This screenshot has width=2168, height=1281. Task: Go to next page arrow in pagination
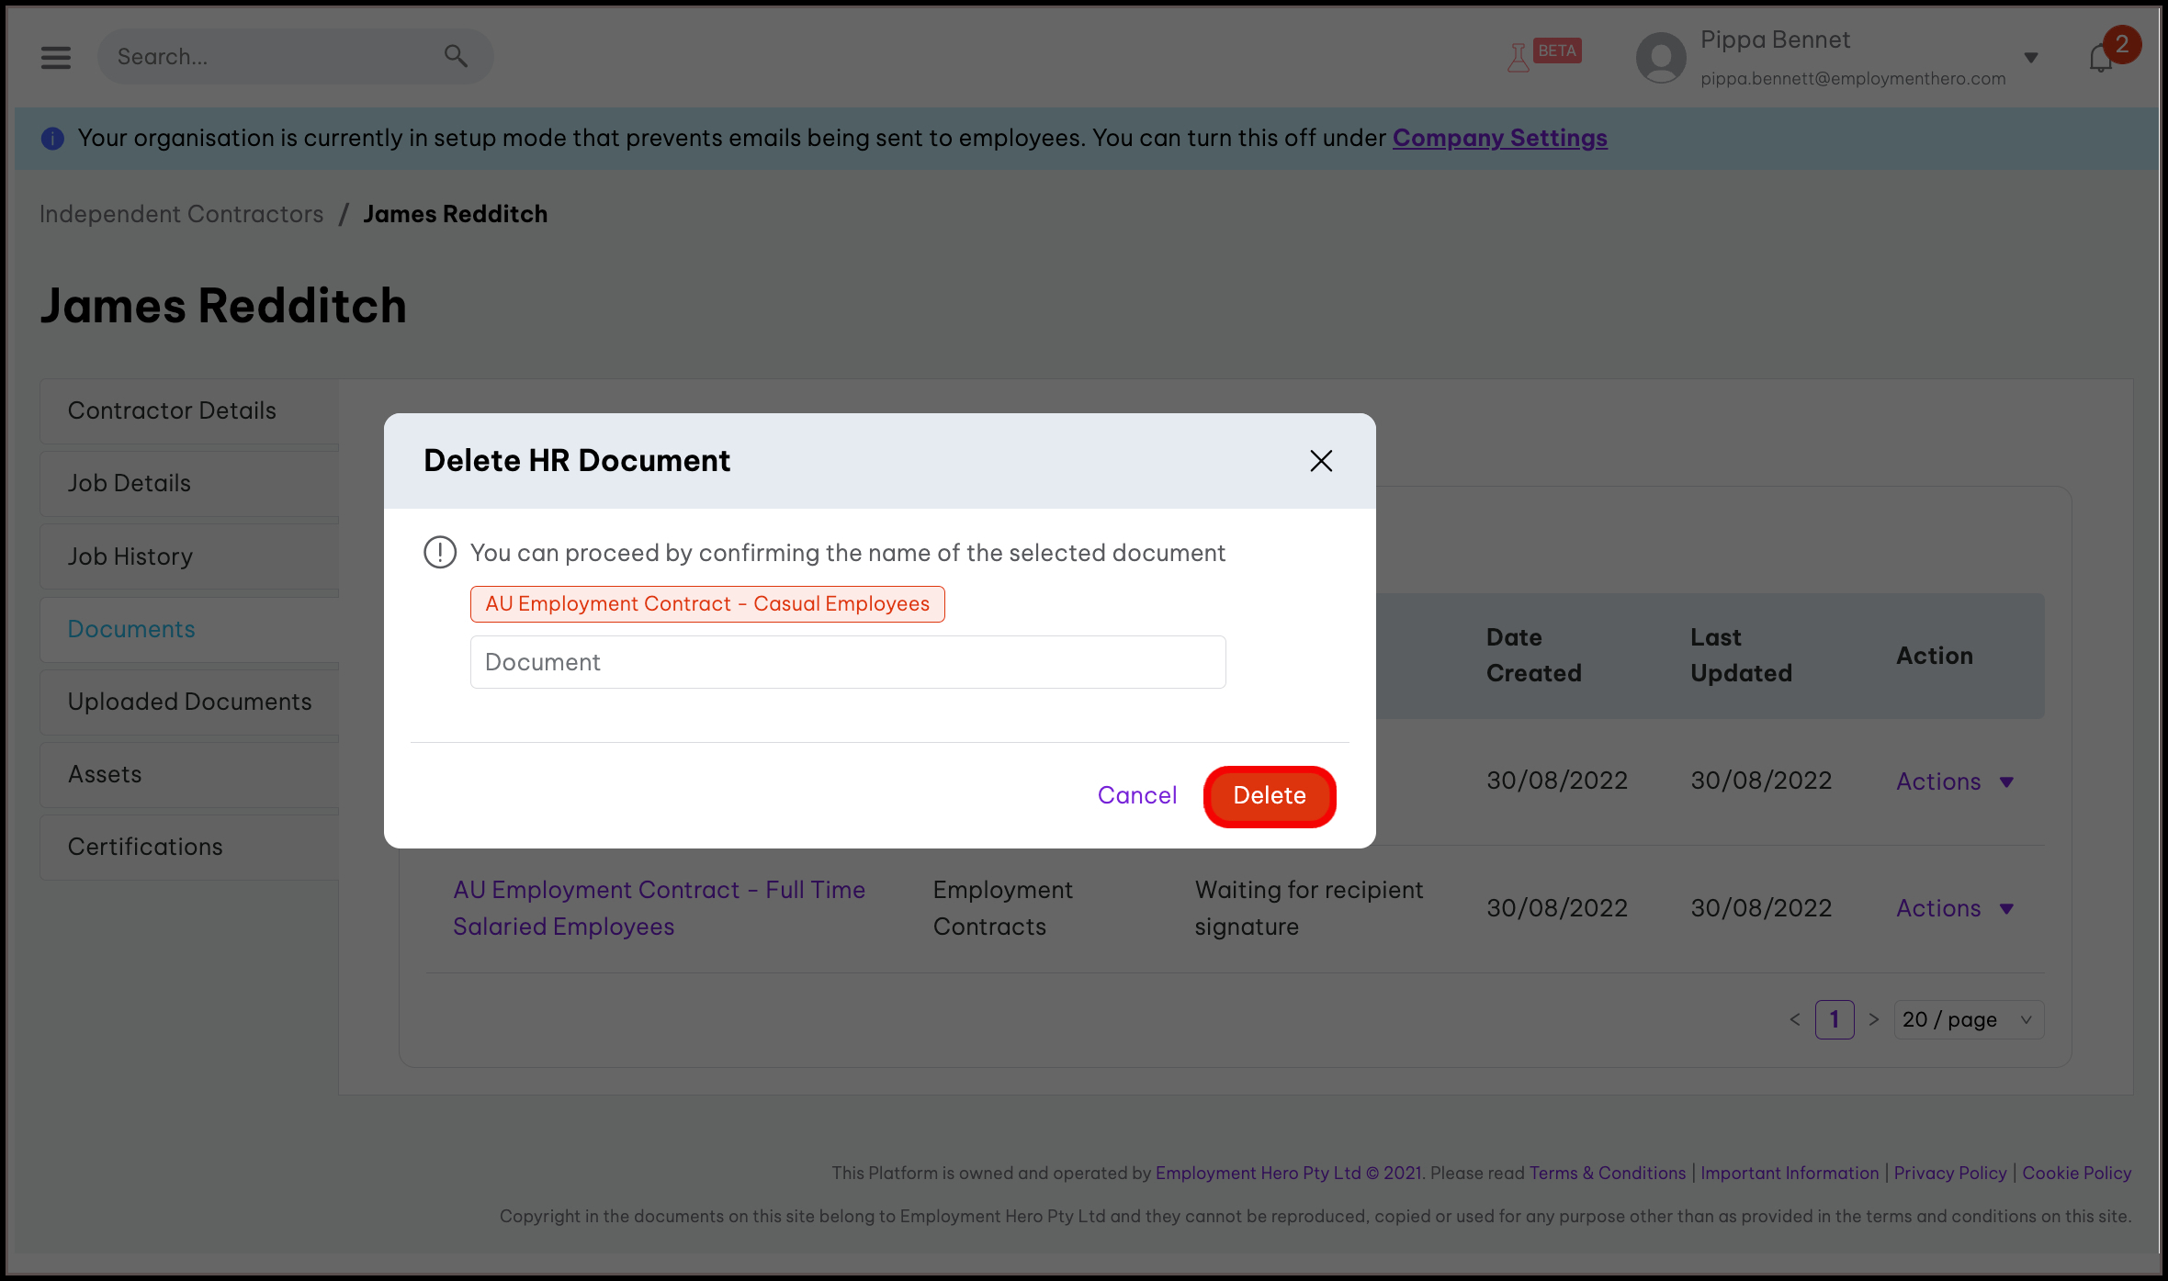[x=1874, y=1019]
